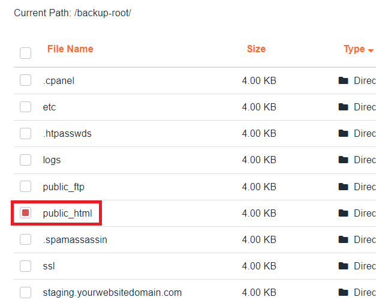Open the public_ftp folder
Viewport: 376px width, 306px height.
(x=64, y=187)
